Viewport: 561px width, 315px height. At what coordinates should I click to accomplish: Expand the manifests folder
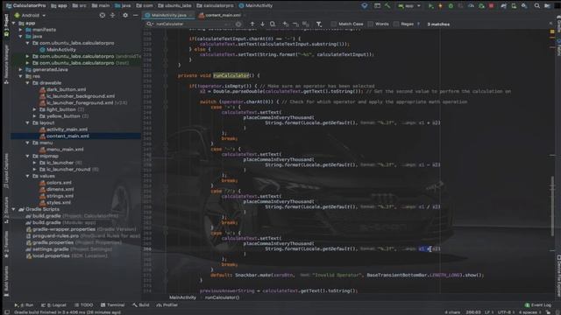[x=21, y=30]
